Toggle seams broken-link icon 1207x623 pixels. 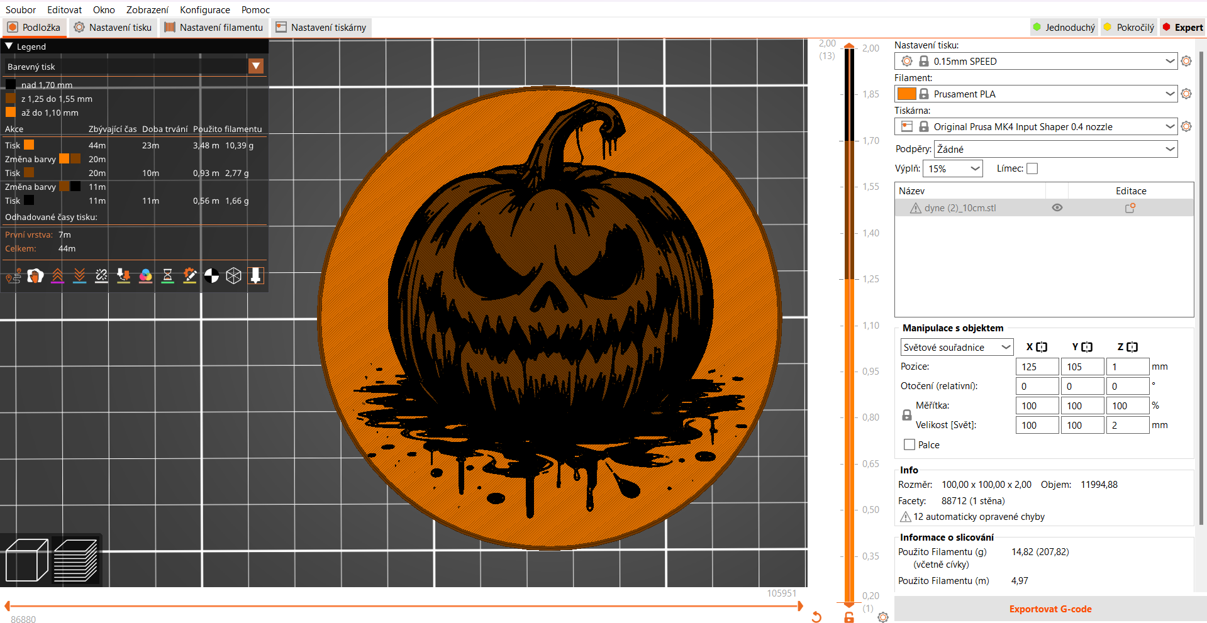coord(101,276)
